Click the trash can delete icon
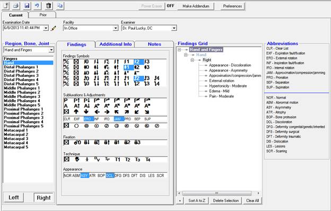The height and width of the screenshot is (211, 331). 49,6
